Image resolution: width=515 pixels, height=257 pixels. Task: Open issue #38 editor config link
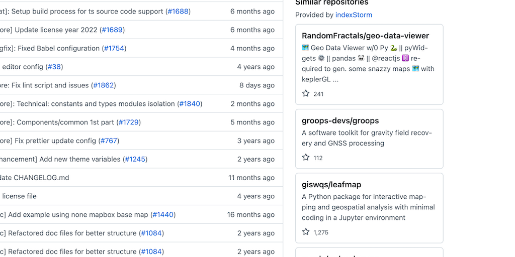click(54, 67)
